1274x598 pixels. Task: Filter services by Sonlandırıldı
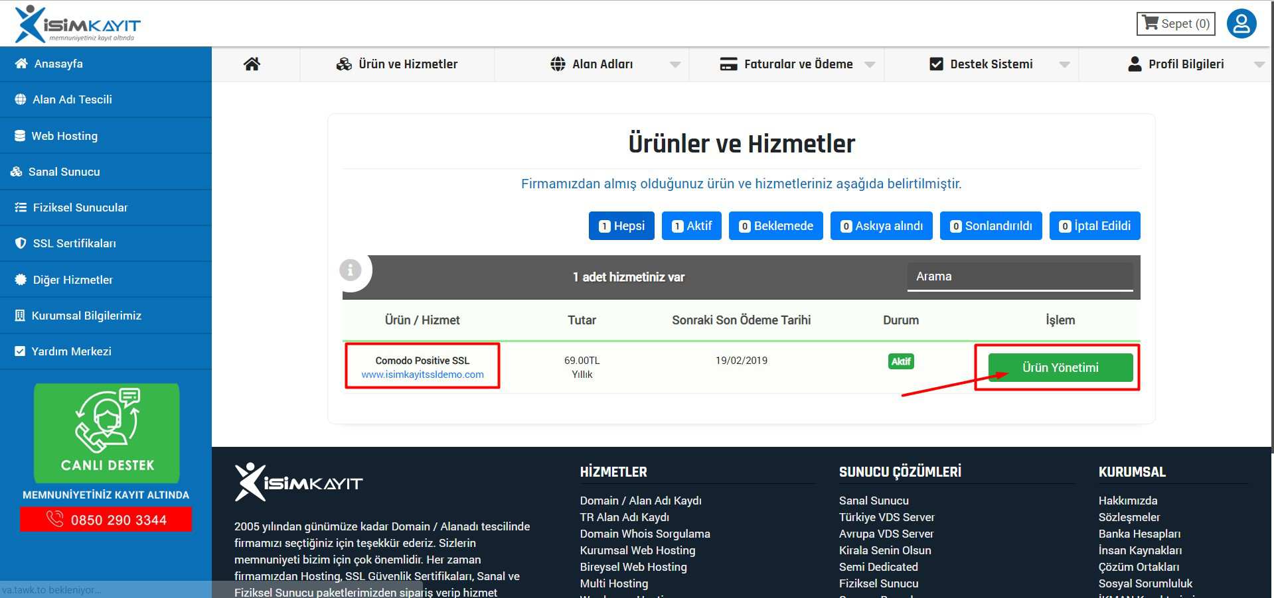991,226
